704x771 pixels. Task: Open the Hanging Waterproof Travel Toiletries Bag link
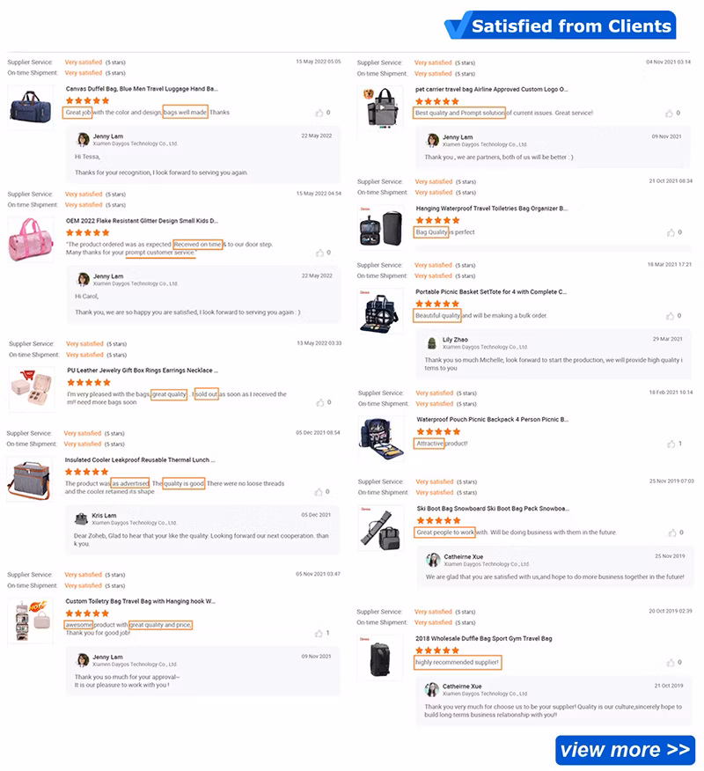[492, 209]
